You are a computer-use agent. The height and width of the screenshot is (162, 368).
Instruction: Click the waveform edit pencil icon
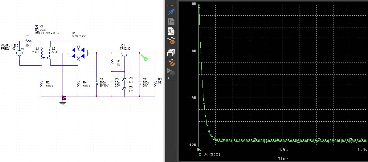click(x=171, y=62)
